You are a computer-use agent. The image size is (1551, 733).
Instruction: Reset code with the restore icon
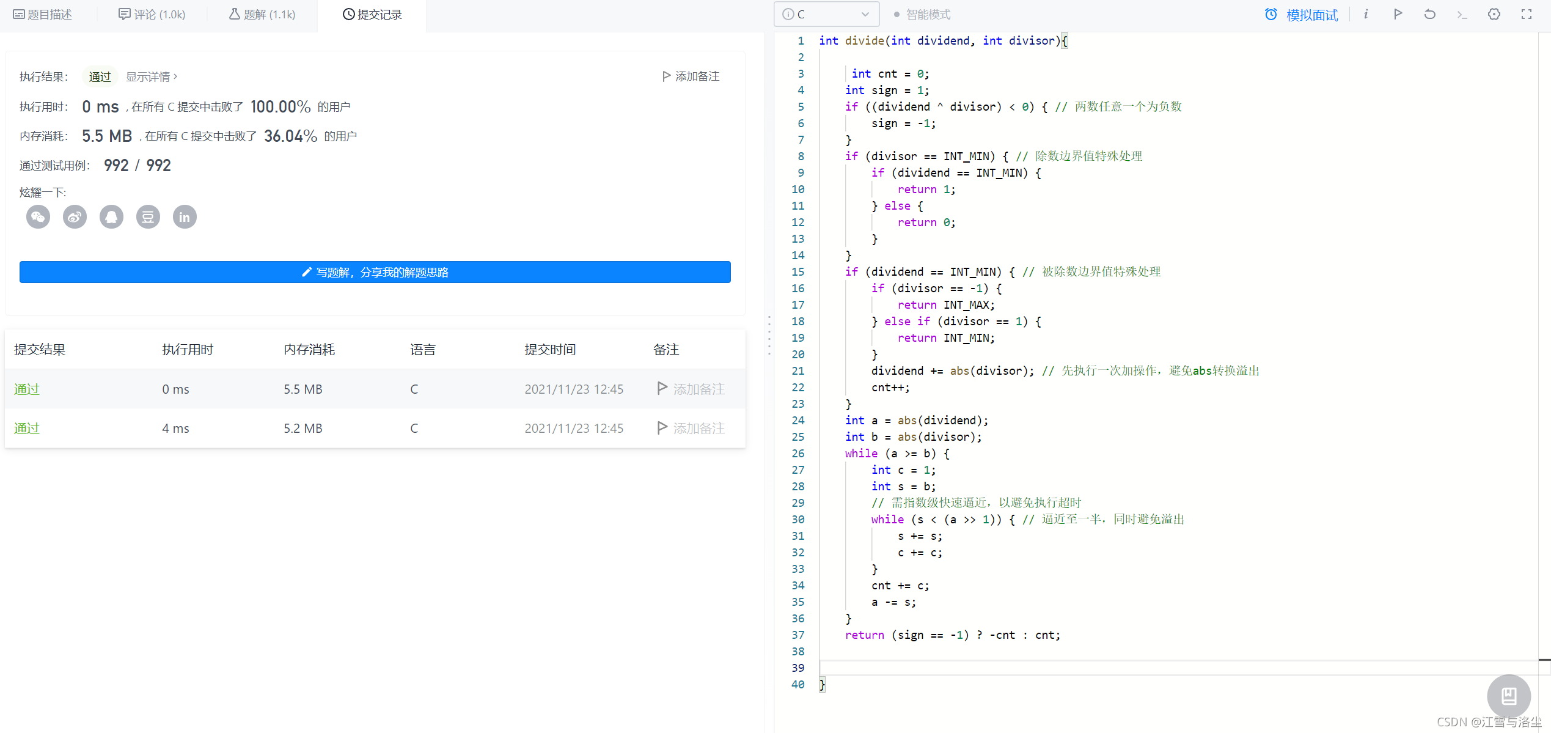(1429, 14)
